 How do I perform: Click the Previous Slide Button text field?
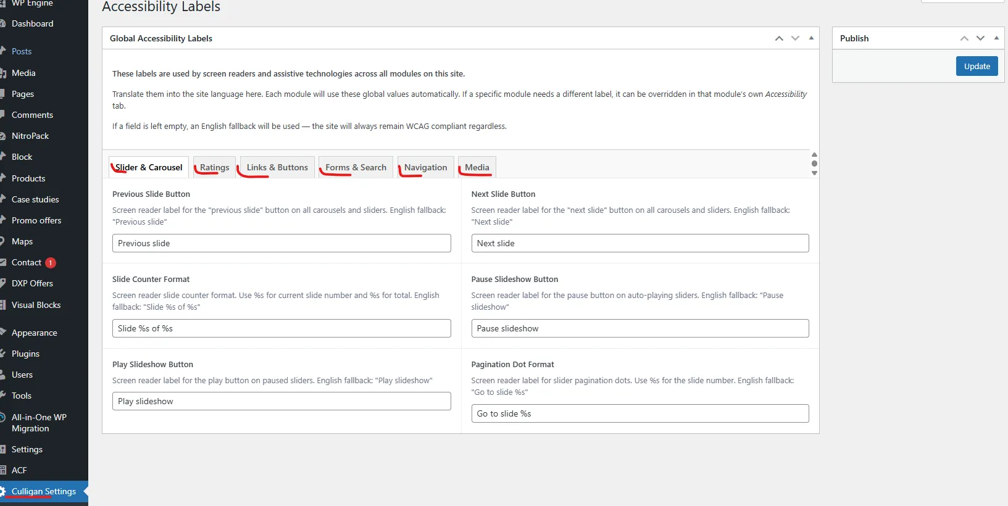coord(281,243)
